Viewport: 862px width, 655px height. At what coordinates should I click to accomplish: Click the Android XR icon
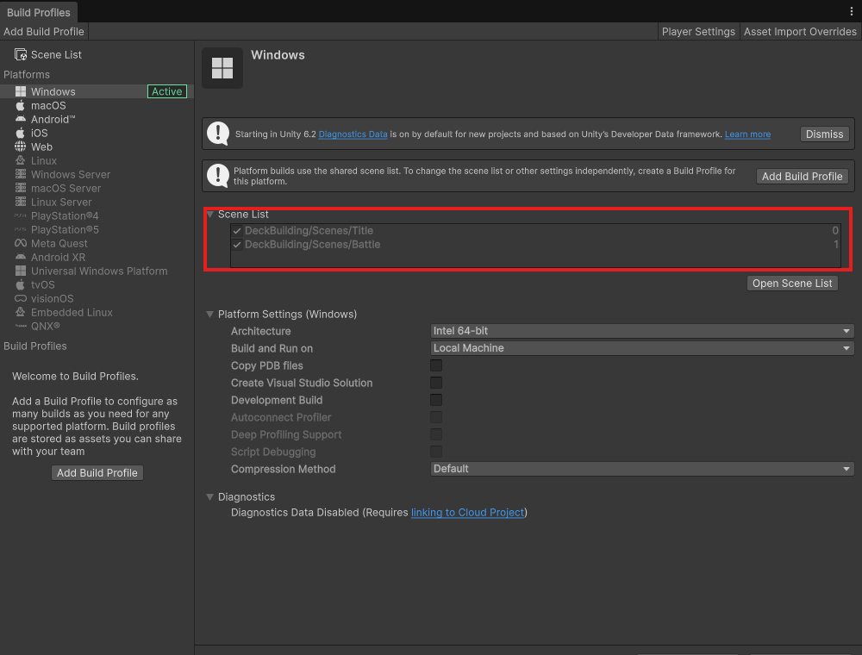click(21, 257)
